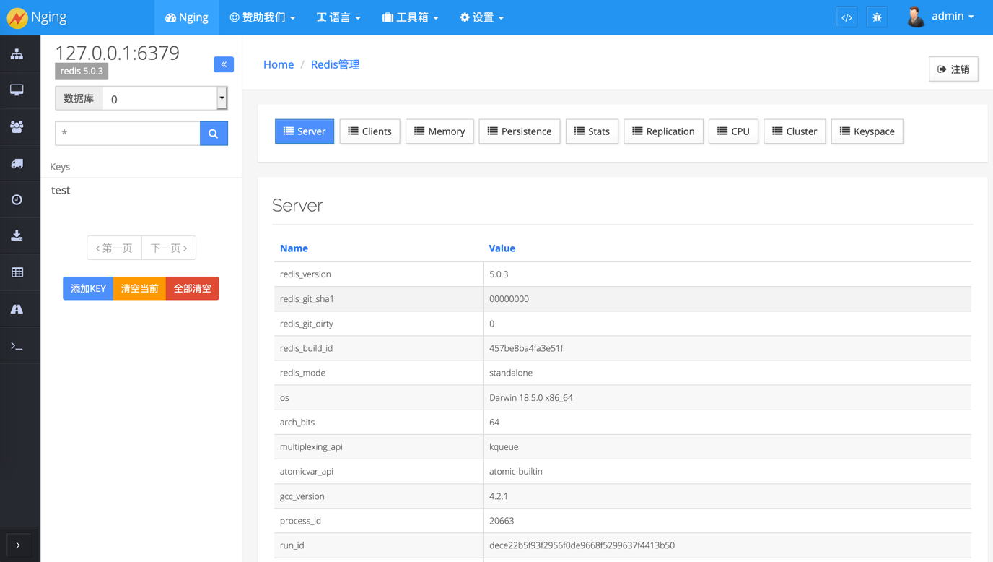The image size is (993, 562).
Task: Collapse the Redis keys side panel
Action: (224, 64)
